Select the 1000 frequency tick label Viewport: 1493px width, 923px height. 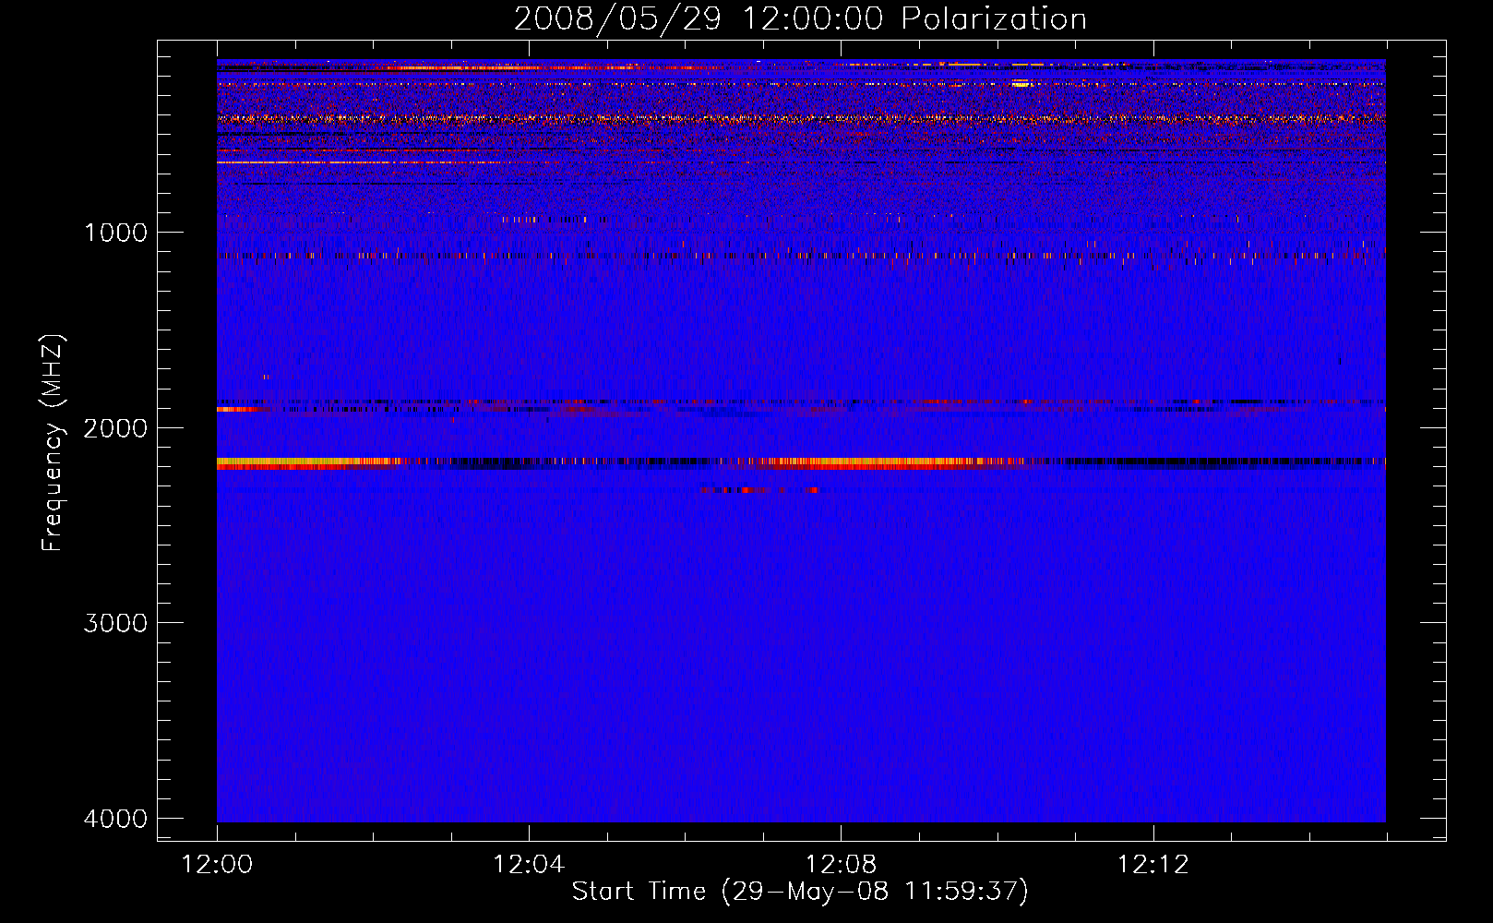click(x=115, y=233)
